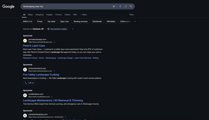Screen dimensions: 209x120
Task: Open the 'Request A Quote' sitelink
Action: (x=30, y=58)
